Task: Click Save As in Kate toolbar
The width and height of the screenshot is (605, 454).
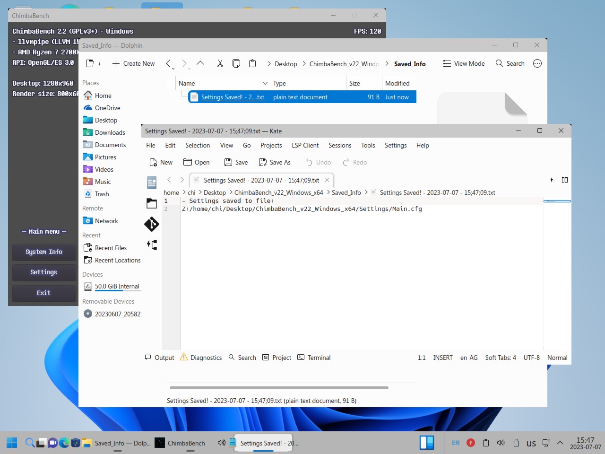Action: tap(275, 162)
